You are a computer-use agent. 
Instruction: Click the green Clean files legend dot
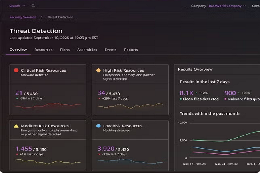tap(181, 99)
